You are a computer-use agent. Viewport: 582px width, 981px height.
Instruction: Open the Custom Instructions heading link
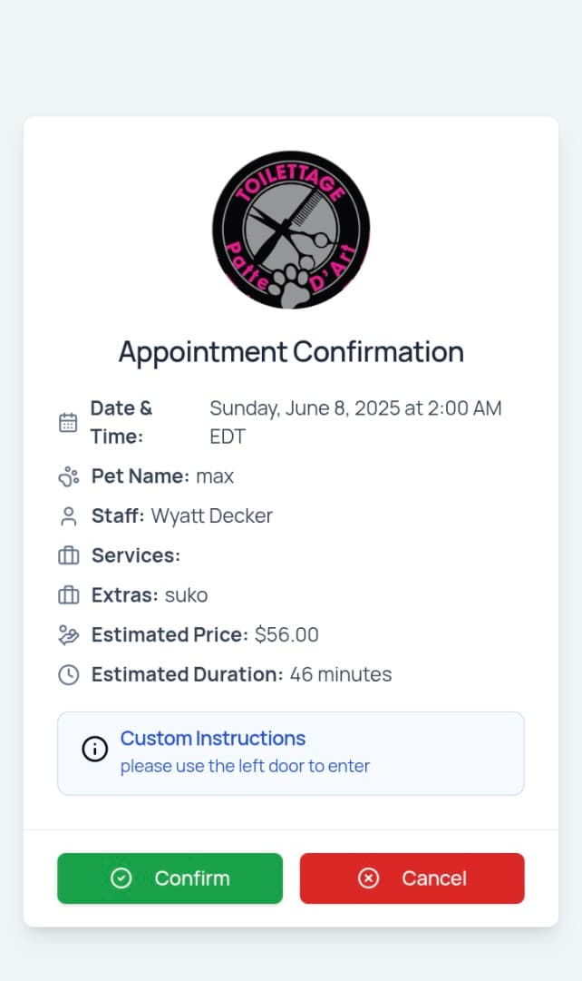213,739
